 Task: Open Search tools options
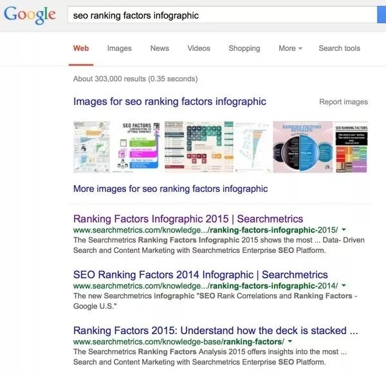340,48
